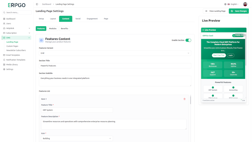Click the CMS sidebar icon
This screenshot has height=142, width=252.
click(x=4, y=38)
